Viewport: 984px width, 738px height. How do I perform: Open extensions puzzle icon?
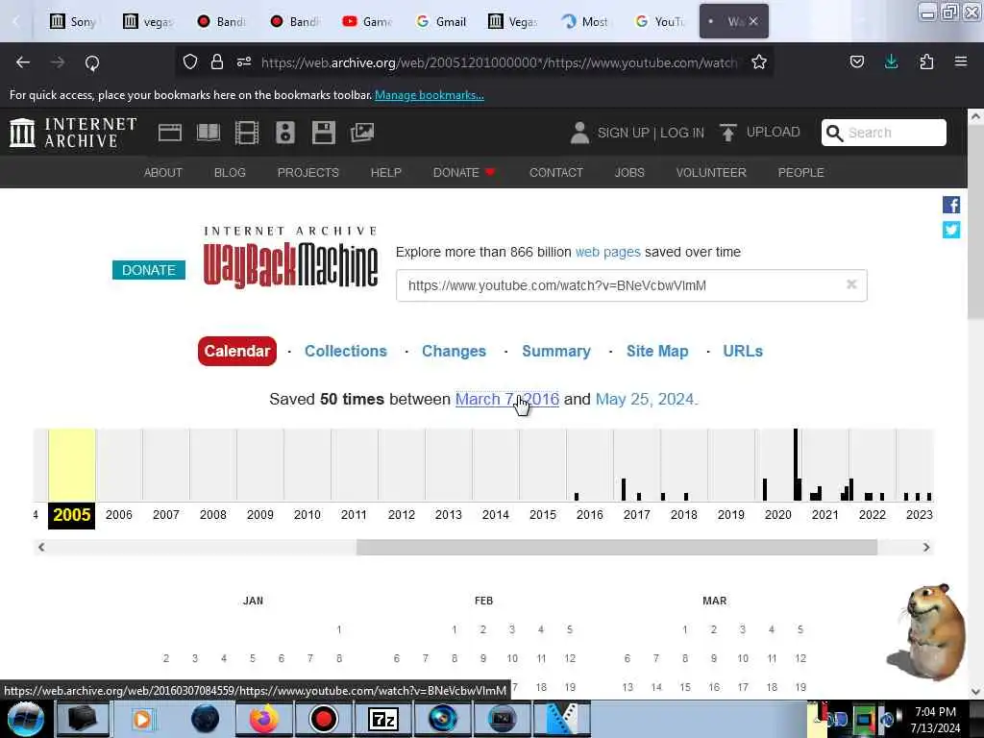(926, 61)
